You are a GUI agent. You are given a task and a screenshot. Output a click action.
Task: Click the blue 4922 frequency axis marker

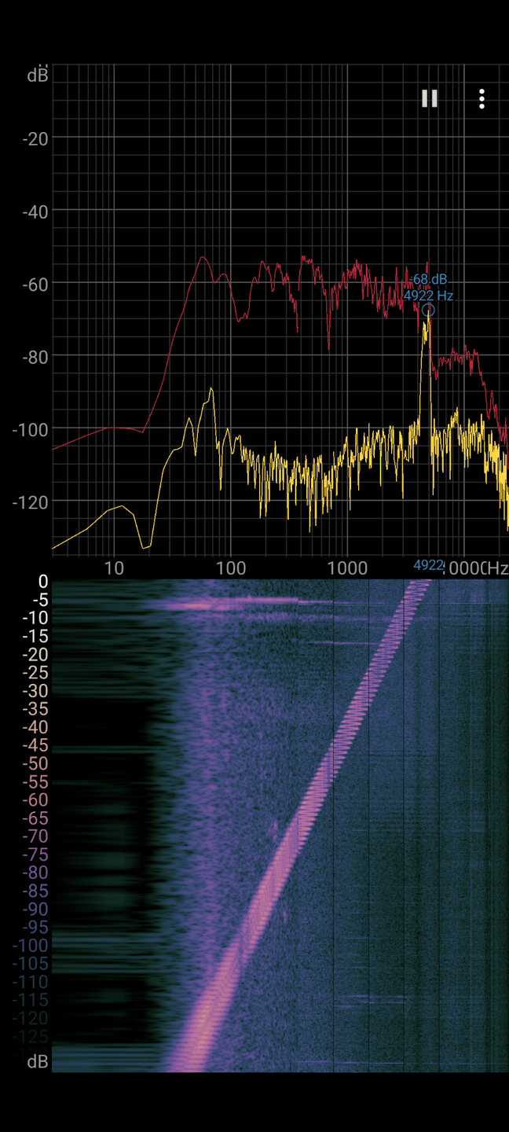click(x=429, y=565)
